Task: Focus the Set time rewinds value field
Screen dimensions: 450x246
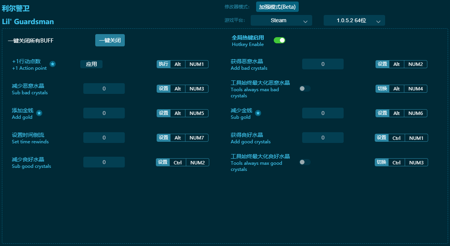Action: pyautogui.click(x=104, y=138)
